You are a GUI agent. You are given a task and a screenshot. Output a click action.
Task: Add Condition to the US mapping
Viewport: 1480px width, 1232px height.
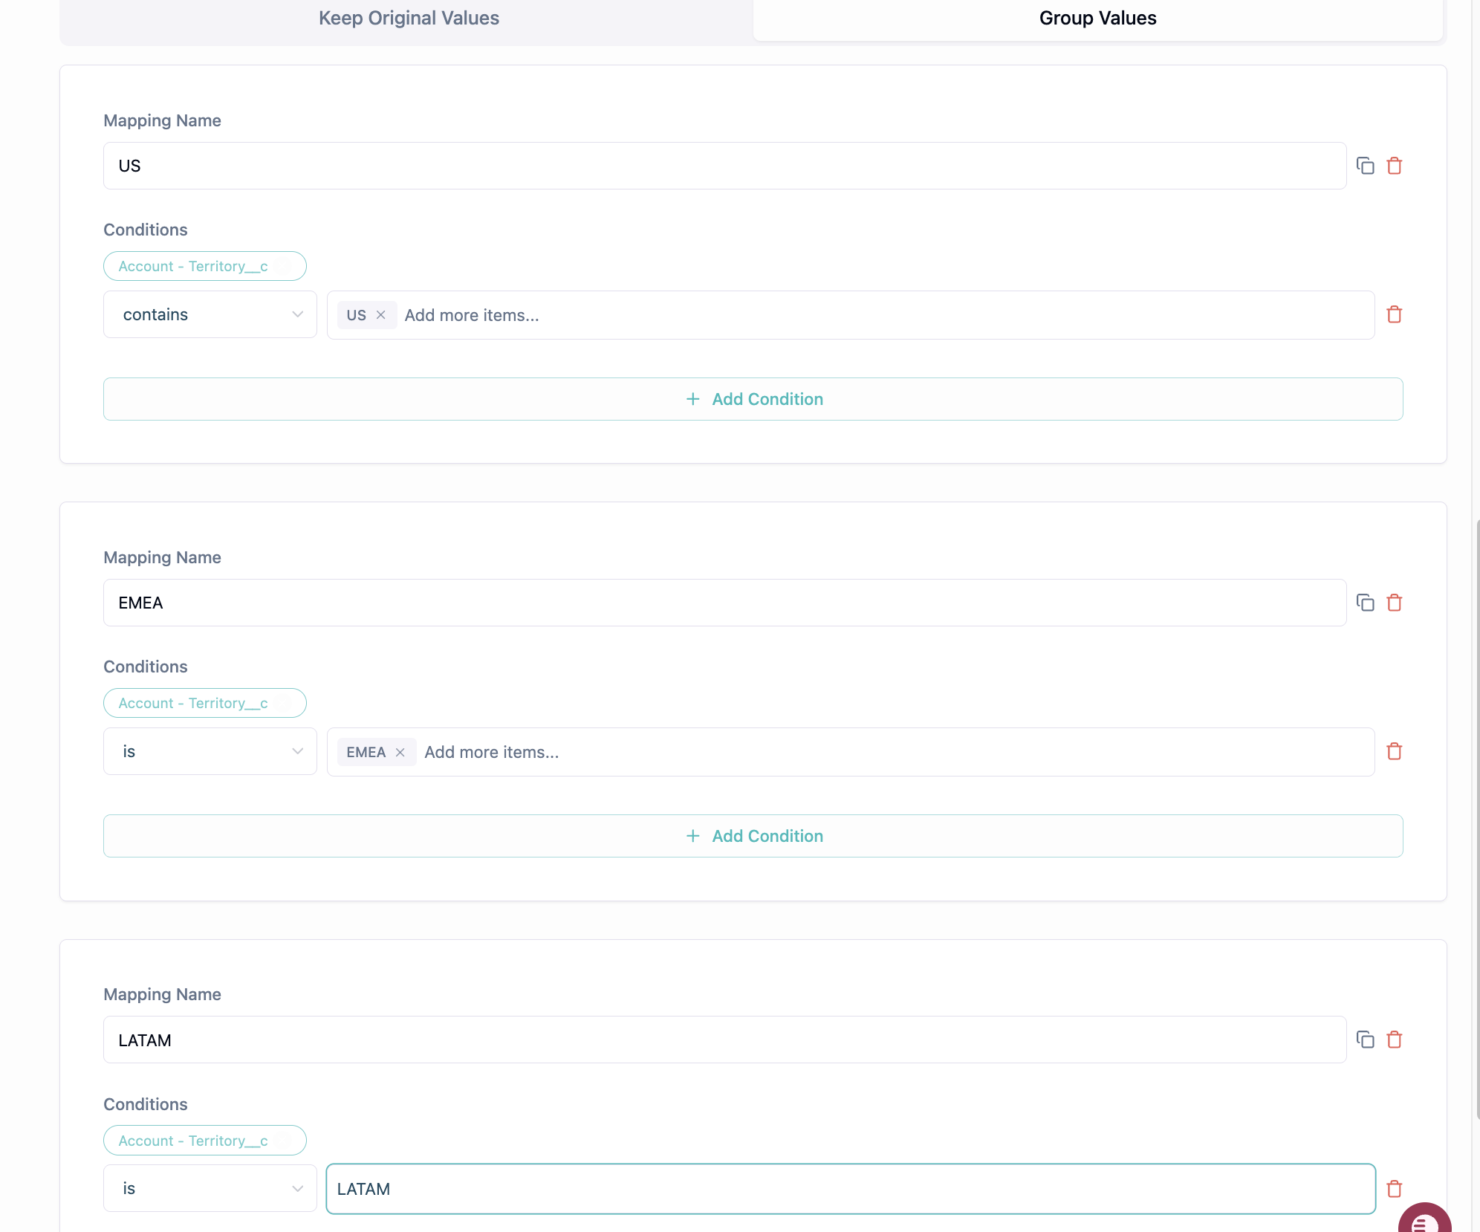coord(753,399)
